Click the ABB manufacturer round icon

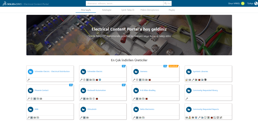30,109
